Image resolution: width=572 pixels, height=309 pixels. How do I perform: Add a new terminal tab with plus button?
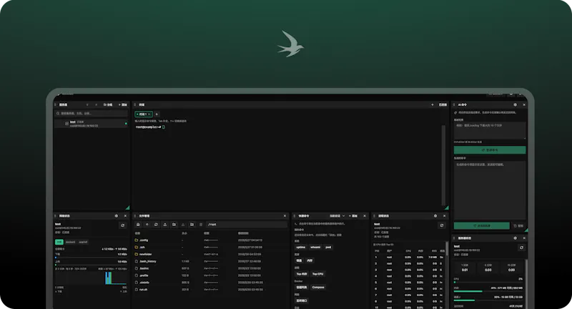pyautogui.click(x=157, y=114)
